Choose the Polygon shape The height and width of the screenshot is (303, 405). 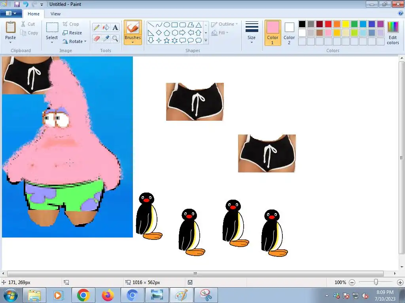tap(191, 25)
